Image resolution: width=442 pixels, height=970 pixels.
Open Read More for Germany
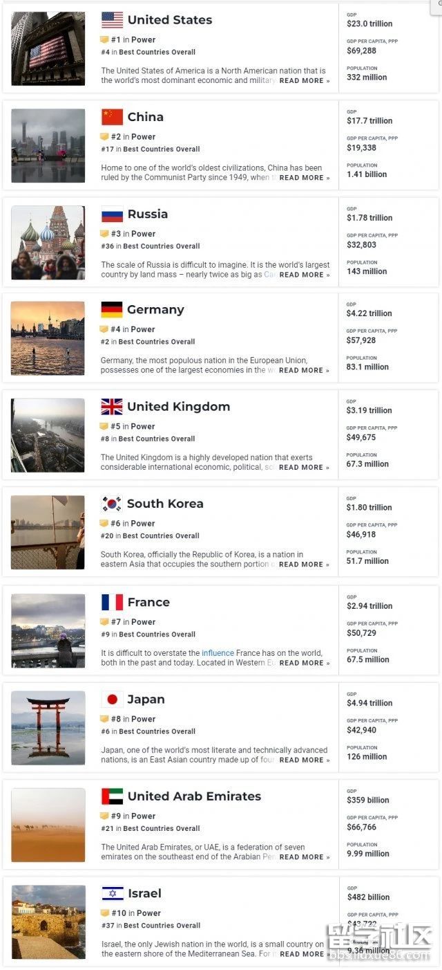tap(304, 370)
